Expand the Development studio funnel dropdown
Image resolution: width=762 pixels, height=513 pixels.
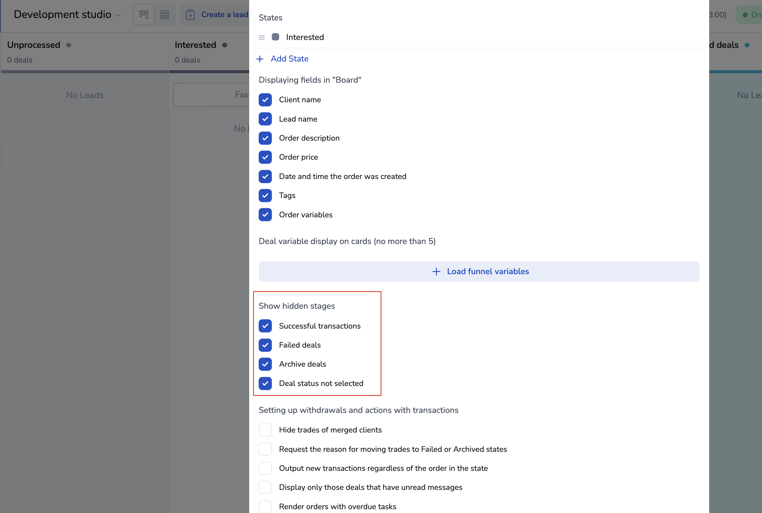click(118, 15)
